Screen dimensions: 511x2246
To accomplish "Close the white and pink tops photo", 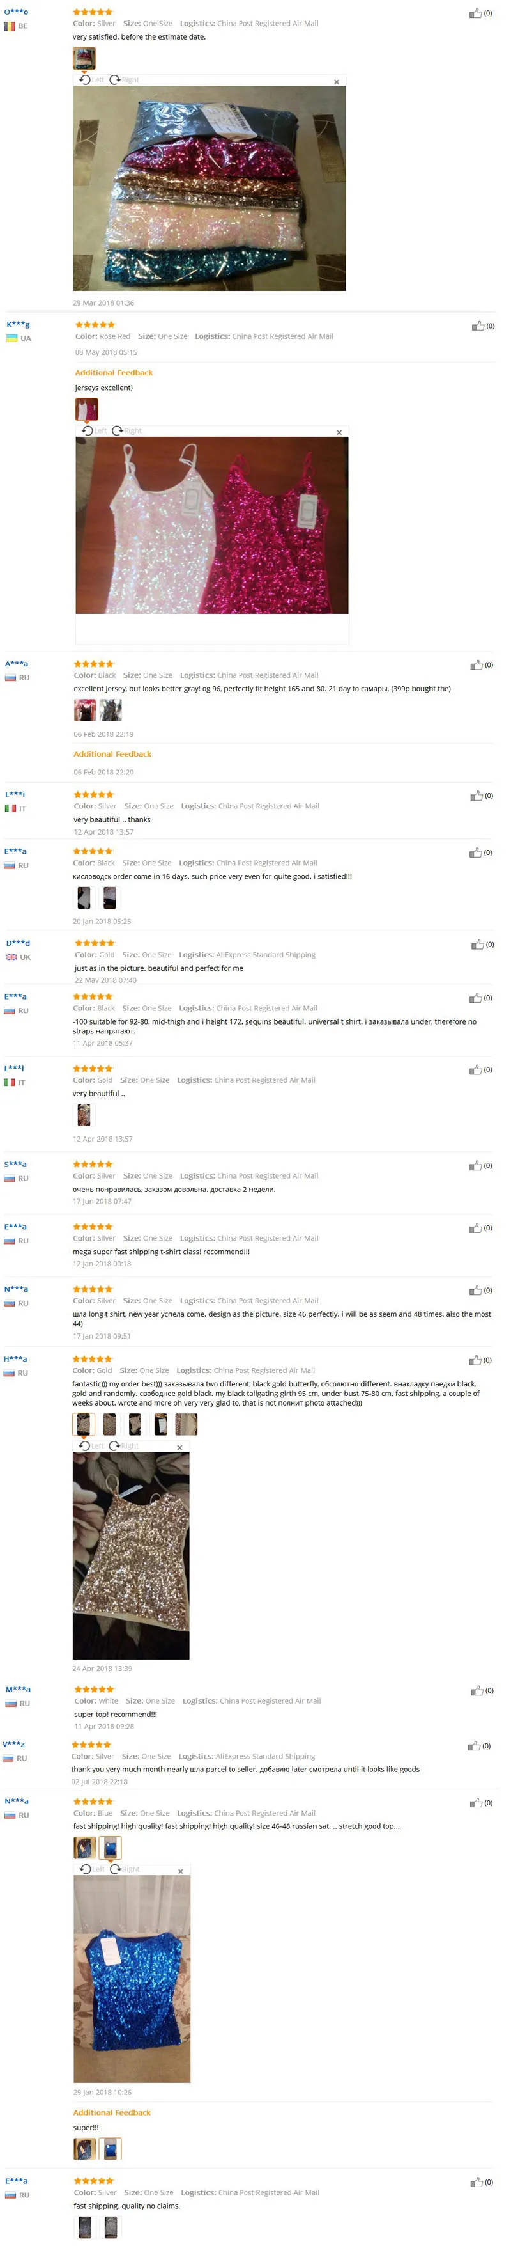I will click(340, 432).
